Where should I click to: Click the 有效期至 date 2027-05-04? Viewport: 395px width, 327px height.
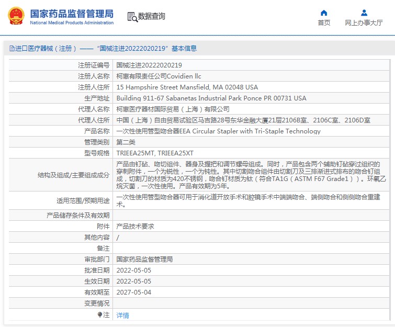[x=133, y=292]
